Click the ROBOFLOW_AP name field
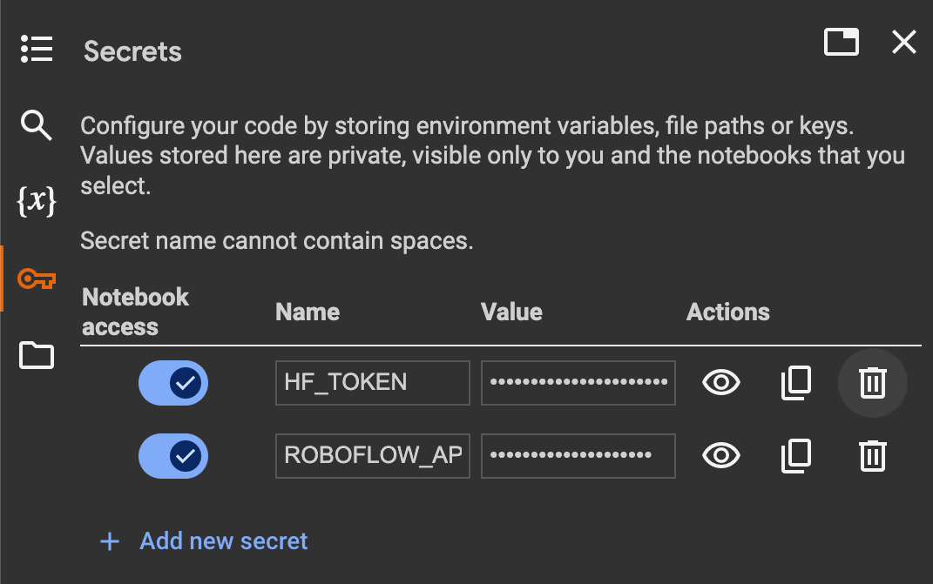The image size is (933, 584). (372, 455)
